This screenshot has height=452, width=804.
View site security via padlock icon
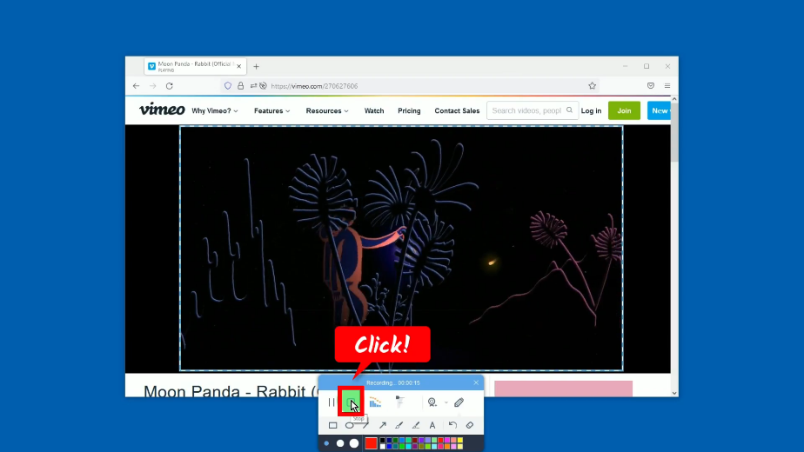tap(240, 86)
